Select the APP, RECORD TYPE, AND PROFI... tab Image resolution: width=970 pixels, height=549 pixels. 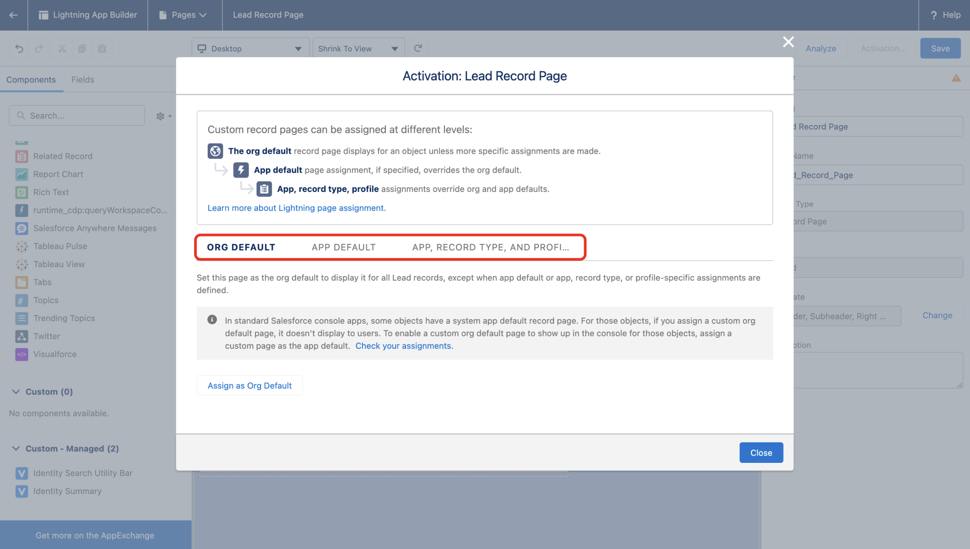[x=491, y=247]
